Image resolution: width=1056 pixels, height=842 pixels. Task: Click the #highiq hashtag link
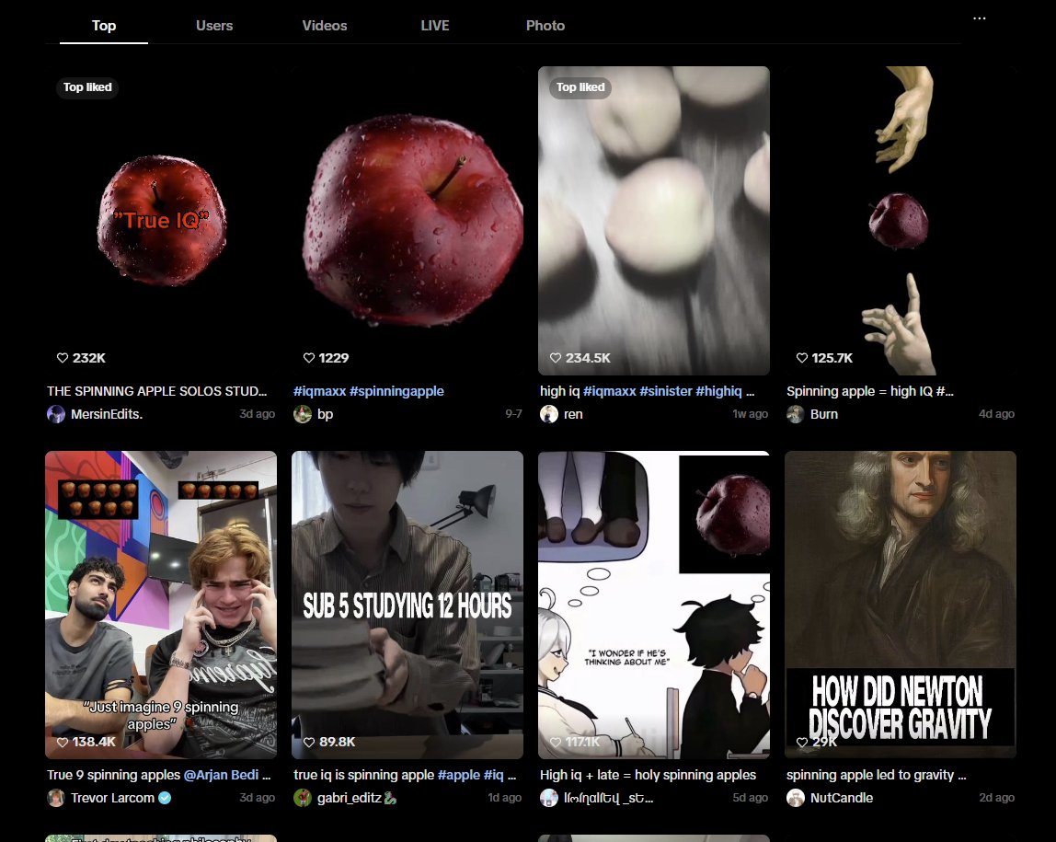[718, 391]
